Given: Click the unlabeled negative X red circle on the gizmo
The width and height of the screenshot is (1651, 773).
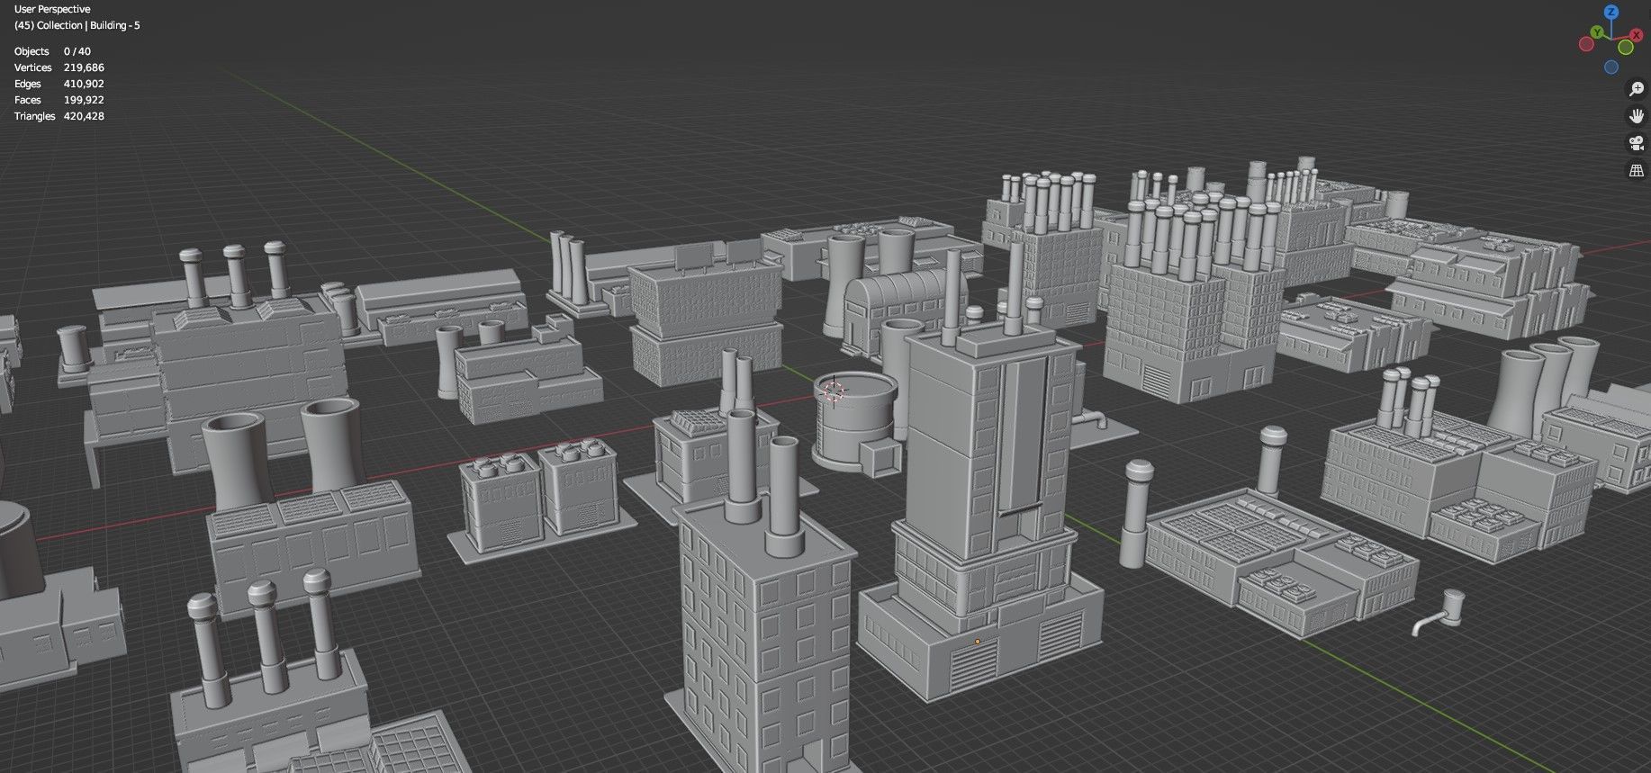Looking at the screenshot, I should 1586,43.
